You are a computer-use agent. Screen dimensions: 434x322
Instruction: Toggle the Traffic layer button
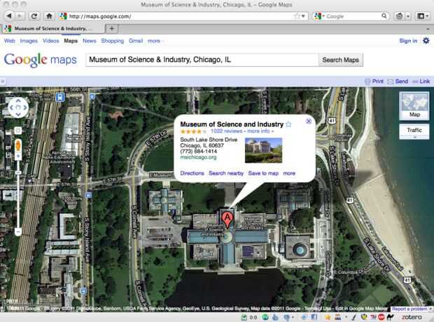coord(414,131)
